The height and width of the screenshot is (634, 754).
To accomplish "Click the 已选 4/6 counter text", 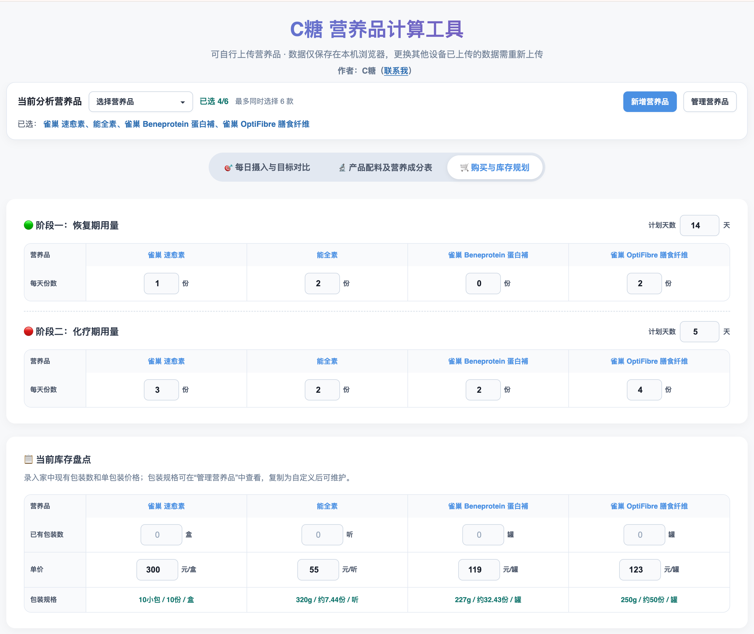I will 214,101.
